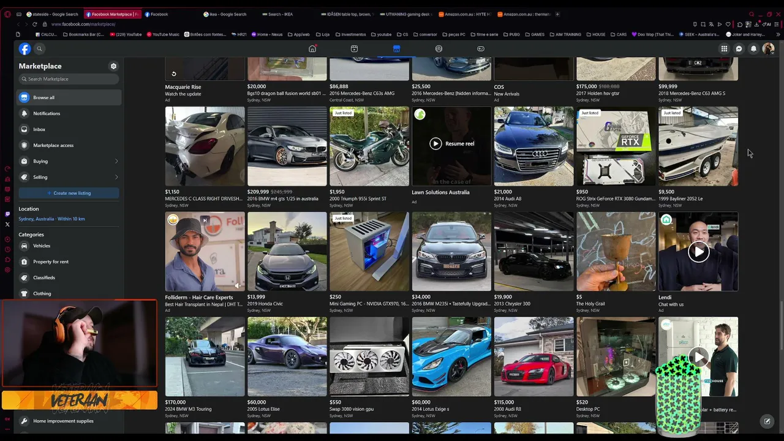Switch to the Amazon HYTE browser tab
The width and height of the screenshot is (784, 441).
[x=464, y=14]
